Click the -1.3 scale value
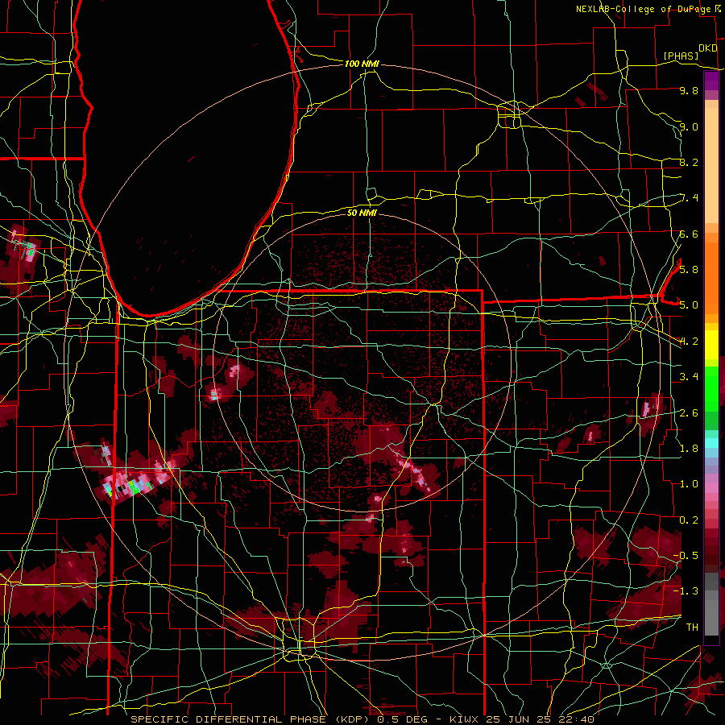Viewport: 725px width, 725px height. (x=686, y=591)
